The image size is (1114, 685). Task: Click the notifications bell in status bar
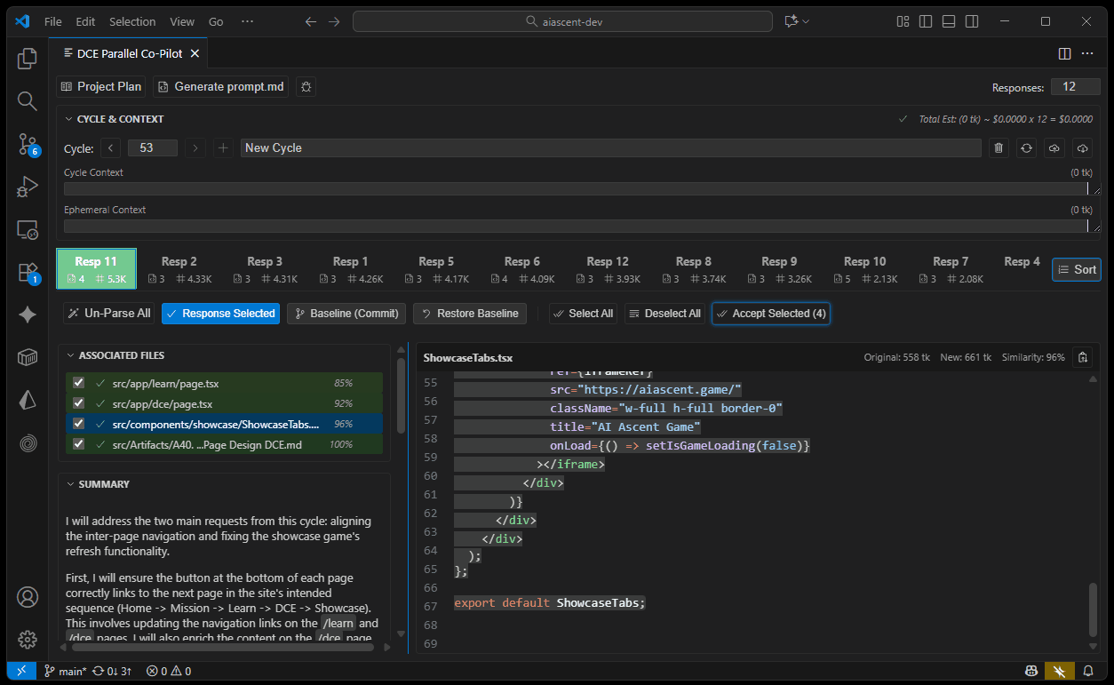click(1088, 671)
